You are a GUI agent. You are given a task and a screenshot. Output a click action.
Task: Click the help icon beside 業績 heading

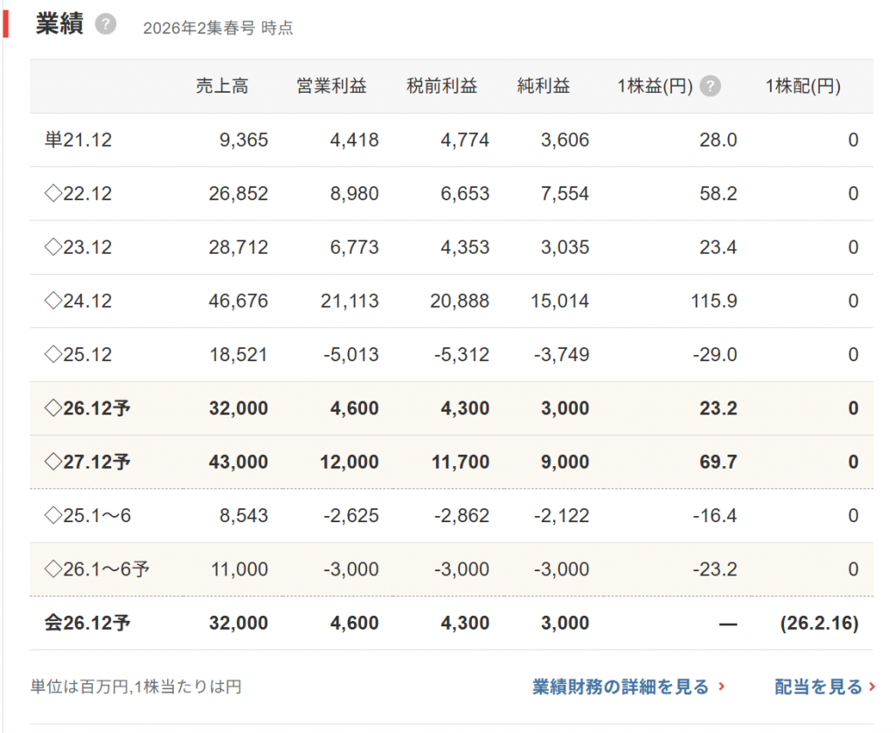click(106, 24)
